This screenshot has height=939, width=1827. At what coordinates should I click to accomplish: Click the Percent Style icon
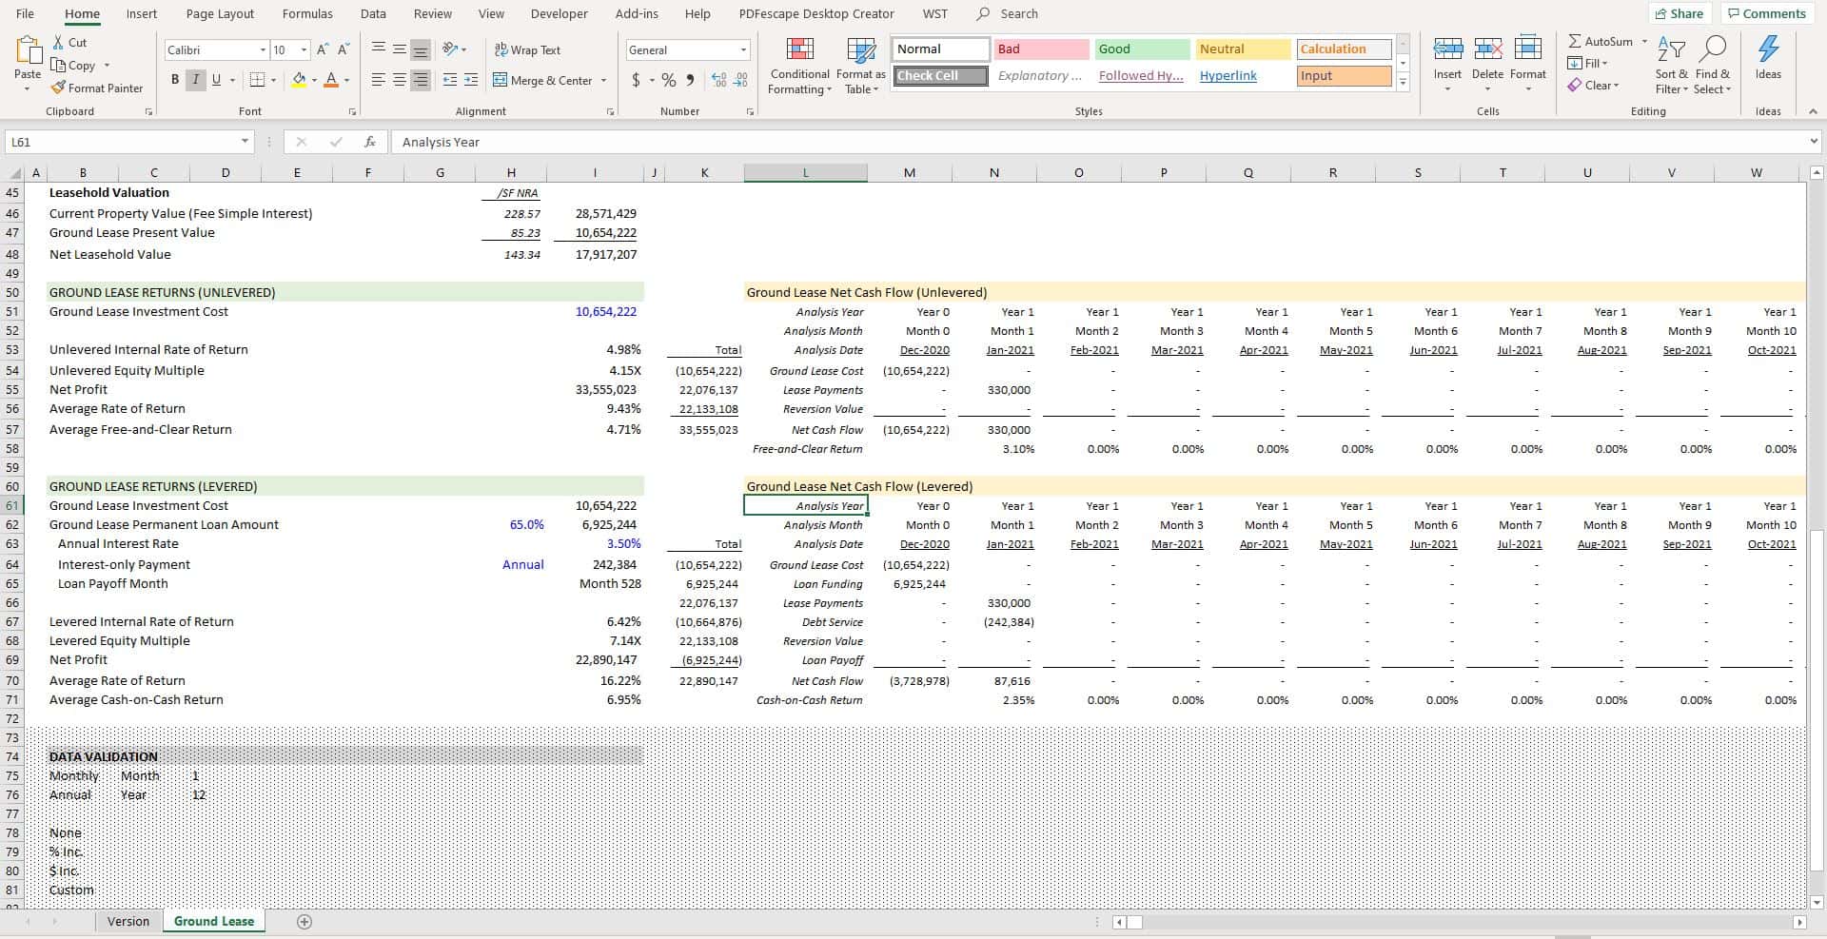(668, 80)
